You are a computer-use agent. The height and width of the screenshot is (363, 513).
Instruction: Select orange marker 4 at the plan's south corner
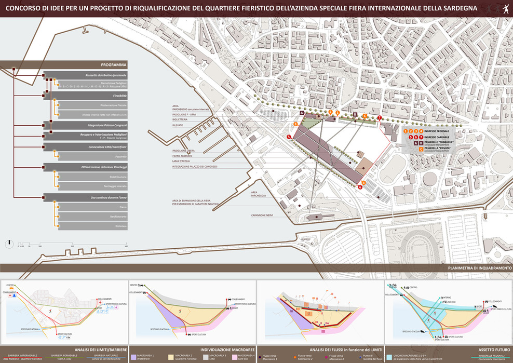pos(363,183)
